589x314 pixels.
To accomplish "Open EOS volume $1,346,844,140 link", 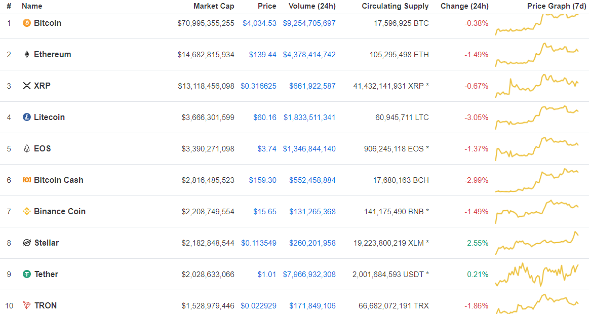I will point(309,149).
